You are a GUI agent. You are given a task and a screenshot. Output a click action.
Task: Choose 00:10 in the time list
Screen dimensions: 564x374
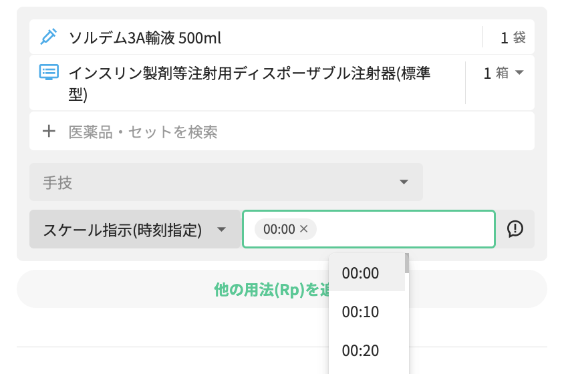tap(360, 311)
